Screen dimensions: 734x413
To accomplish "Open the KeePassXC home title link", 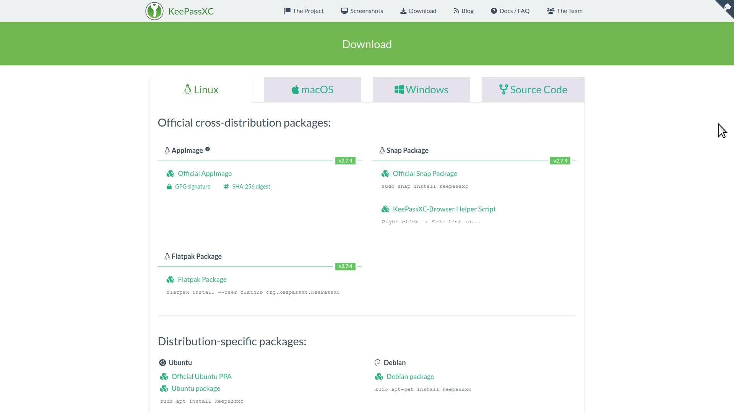I will point(191,11).
